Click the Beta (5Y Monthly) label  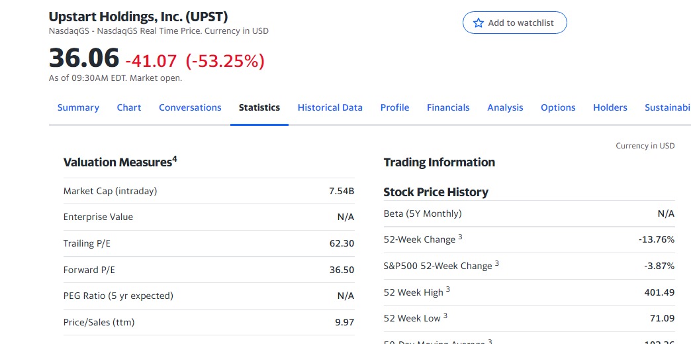point(423,213)
